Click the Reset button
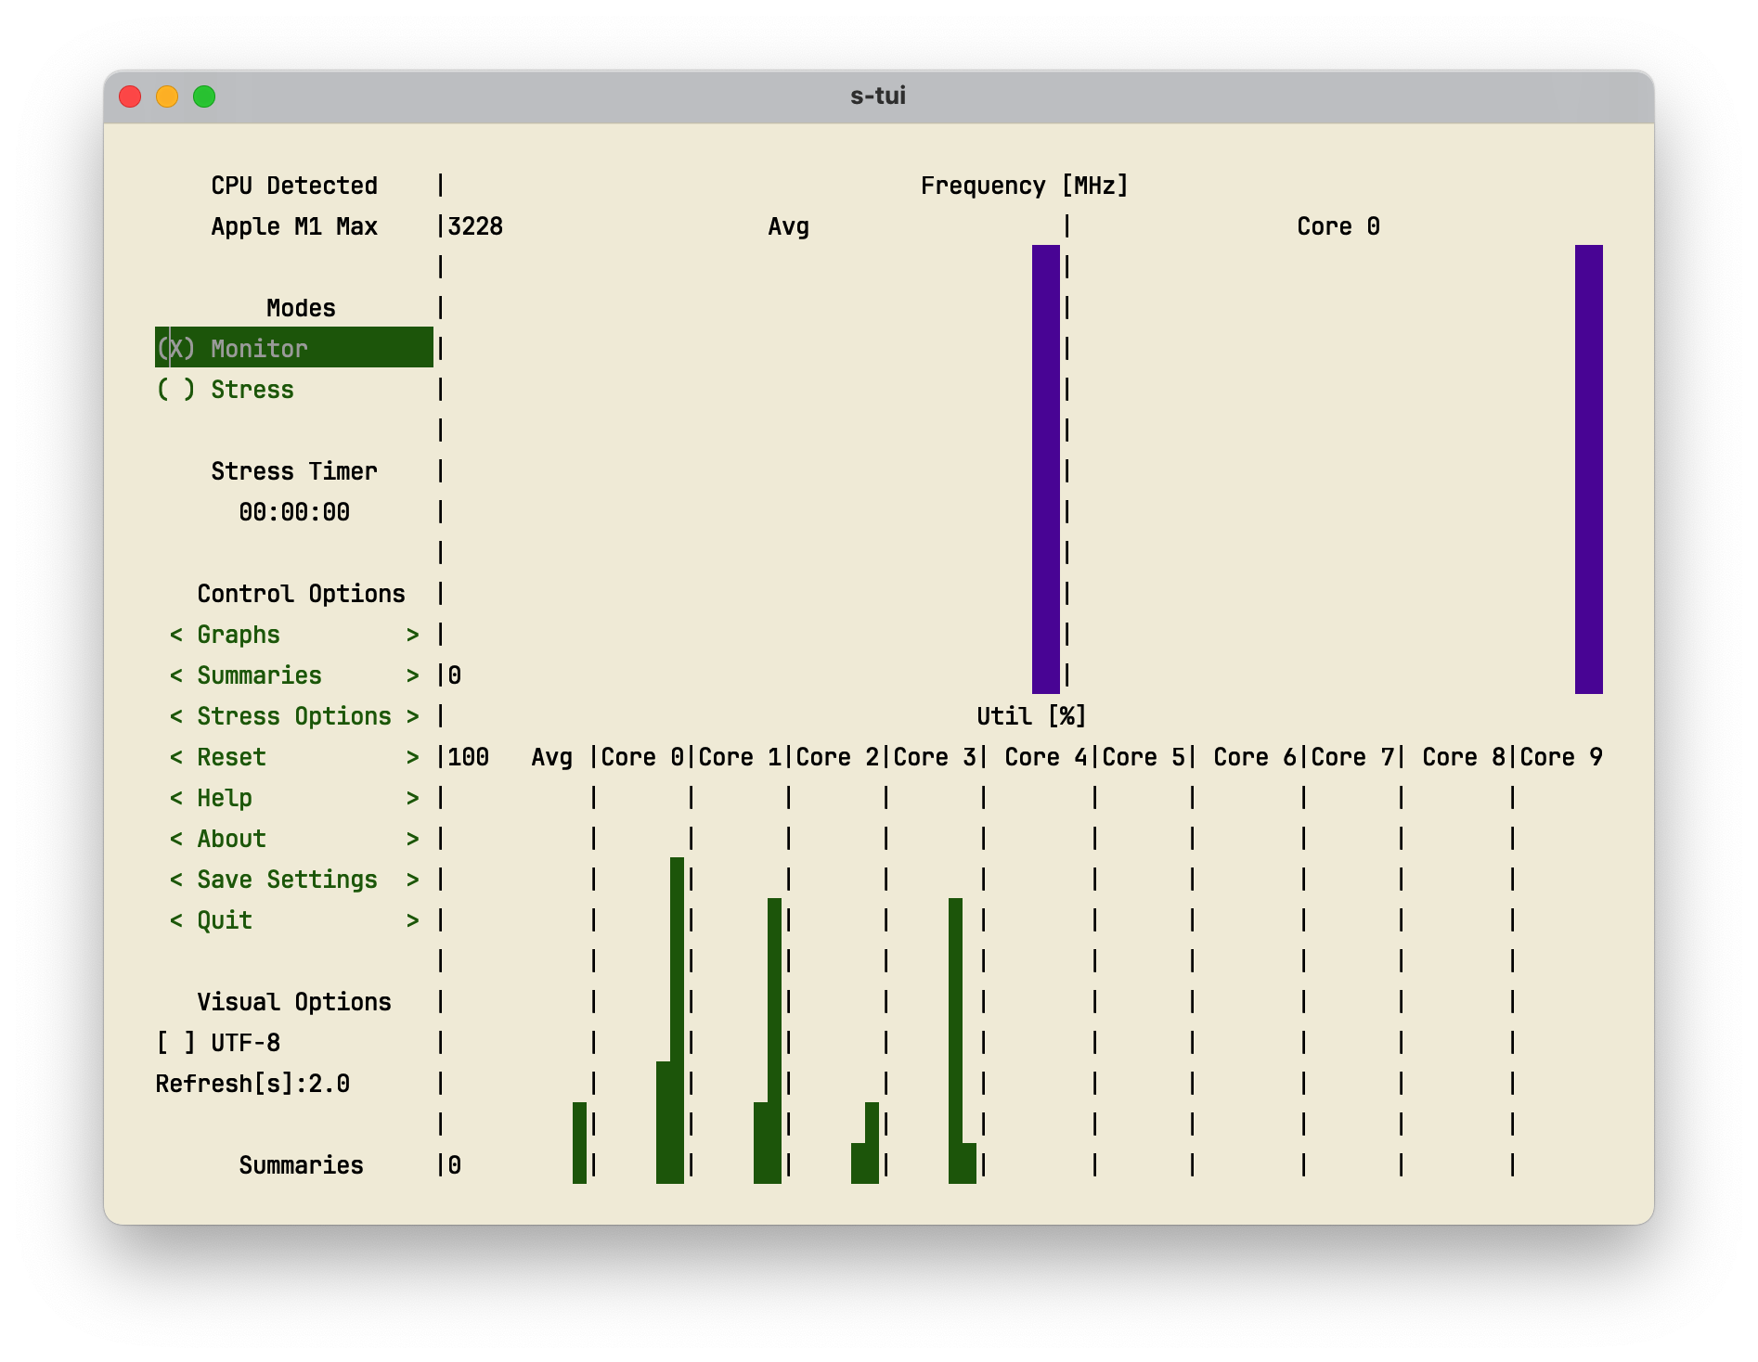 click(x=231, y=757)
